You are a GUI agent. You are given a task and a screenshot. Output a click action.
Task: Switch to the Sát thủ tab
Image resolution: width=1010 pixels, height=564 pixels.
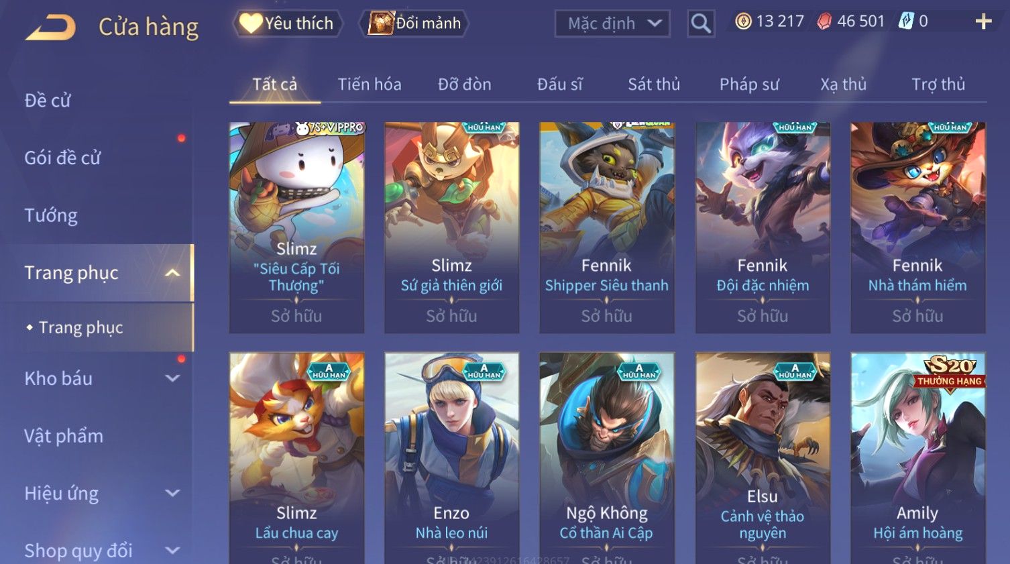654,84
